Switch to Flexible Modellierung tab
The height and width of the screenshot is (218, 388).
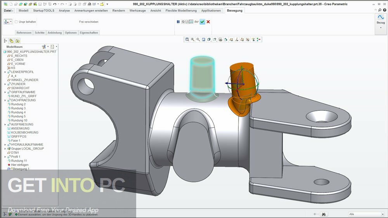(x=181, y=10)
